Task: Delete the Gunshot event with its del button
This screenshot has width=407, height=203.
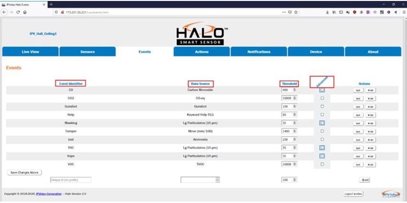Action: click(369, 107)
